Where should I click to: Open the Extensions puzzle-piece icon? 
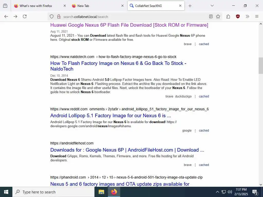click(x=228, y=16)
